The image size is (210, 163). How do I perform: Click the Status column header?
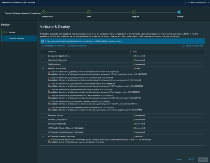tap(135, 52)
